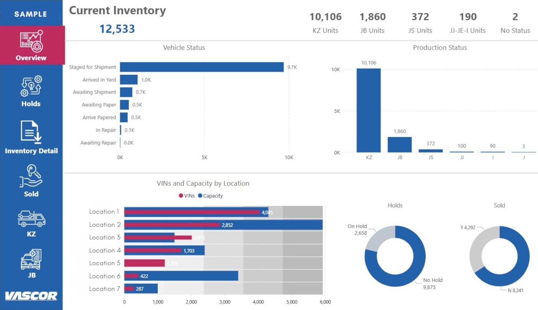Click the Capacity legend color marker
The width and height of the screenshot is (538, 310).
pos(200,196)
